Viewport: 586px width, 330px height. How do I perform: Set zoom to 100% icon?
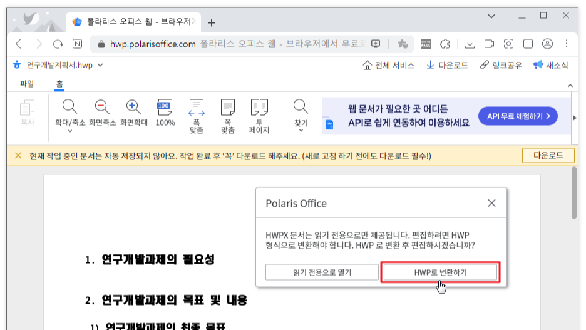click(x=165, y=112)
